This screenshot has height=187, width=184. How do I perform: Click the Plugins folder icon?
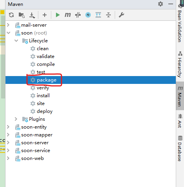pyautogui.click(x=25, y=119)
